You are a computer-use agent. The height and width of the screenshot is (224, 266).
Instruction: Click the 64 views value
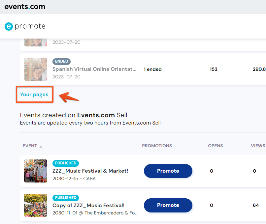pos(256,205)
